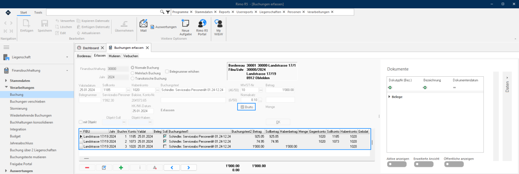
Task: Click the Betrag input field
Action: (280, 90)
